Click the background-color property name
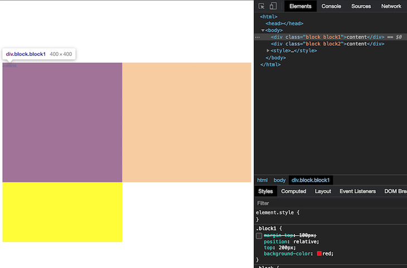The image size is (407, 268). (287, 254)
